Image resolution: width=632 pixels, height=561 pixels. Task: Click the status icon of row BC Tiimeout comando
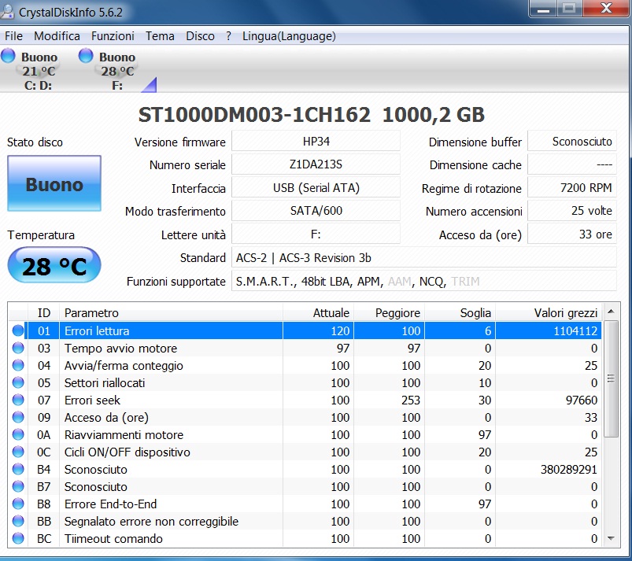pos(18,538)
